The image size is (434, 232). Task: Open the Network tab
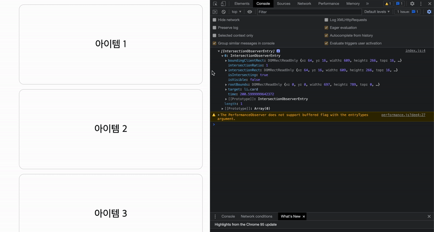pos(304,4)
